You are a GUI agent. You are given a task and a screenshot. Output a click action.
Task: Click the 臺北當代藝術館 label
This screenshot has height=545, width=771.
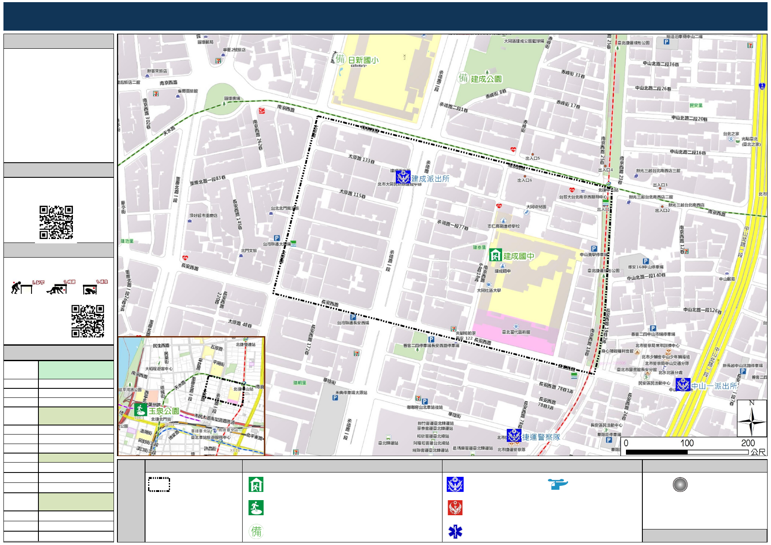coord(516,332)
